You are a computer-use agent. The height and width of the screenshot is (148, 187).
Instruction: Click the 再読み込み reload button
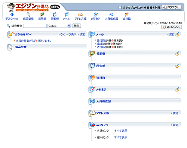[172, 27]
